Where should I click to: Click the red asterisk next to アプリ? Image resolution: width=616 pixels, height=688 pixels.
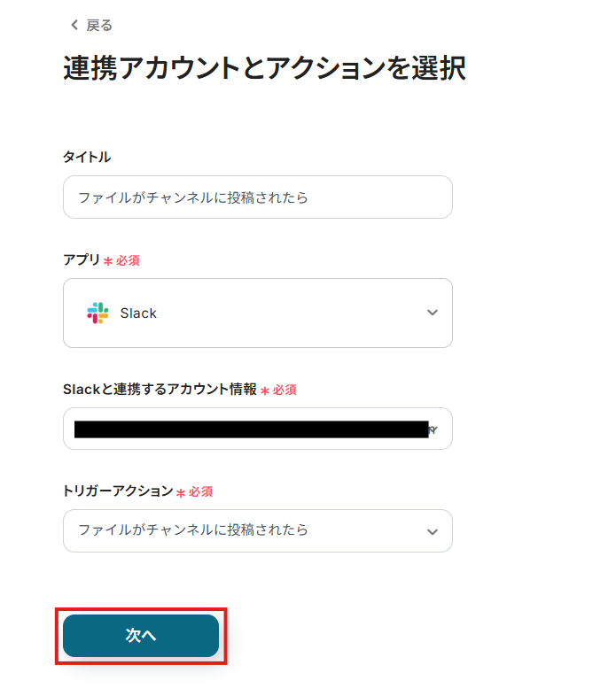(x=108, y=261)
